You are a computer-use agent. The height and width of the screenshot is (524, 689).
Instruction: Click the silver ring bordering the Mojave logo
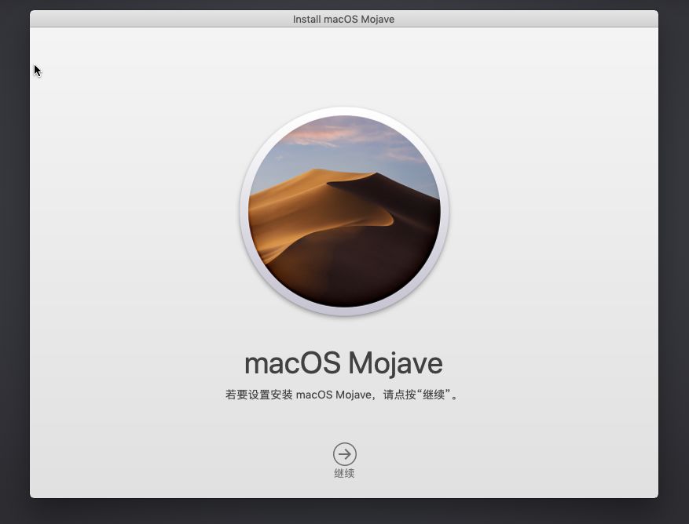coord(244,212)
